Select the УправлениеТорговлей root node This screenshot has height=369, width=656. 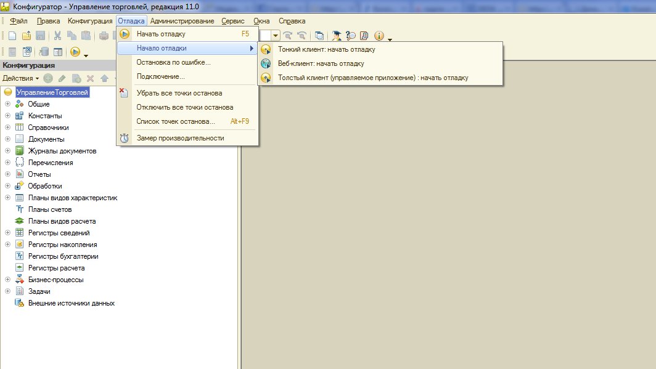click(x=52, y=92)
